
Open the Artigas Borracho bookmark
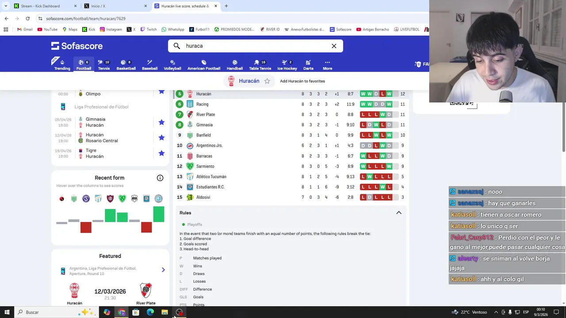pos(372,30)
